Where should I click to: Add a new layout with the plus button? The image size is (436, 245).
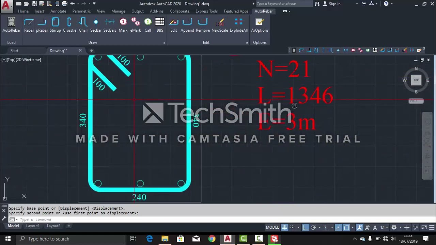pos(68,226)
